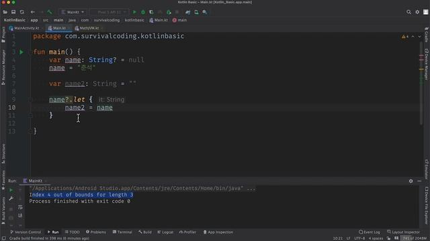The width and height of the screenshot is (430, 241).
Task: Navigate back with the left arrow
Action: [x=33, y=12]
